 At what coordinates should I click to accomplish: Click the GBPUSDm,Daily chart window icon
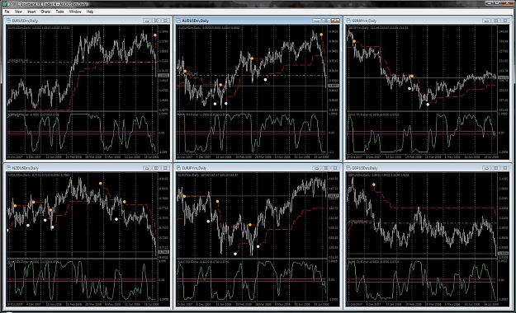click(348, 168)
